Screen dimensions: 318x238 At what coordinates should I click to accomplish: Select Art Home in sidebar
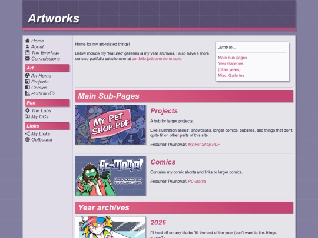(x=41, y=75)
